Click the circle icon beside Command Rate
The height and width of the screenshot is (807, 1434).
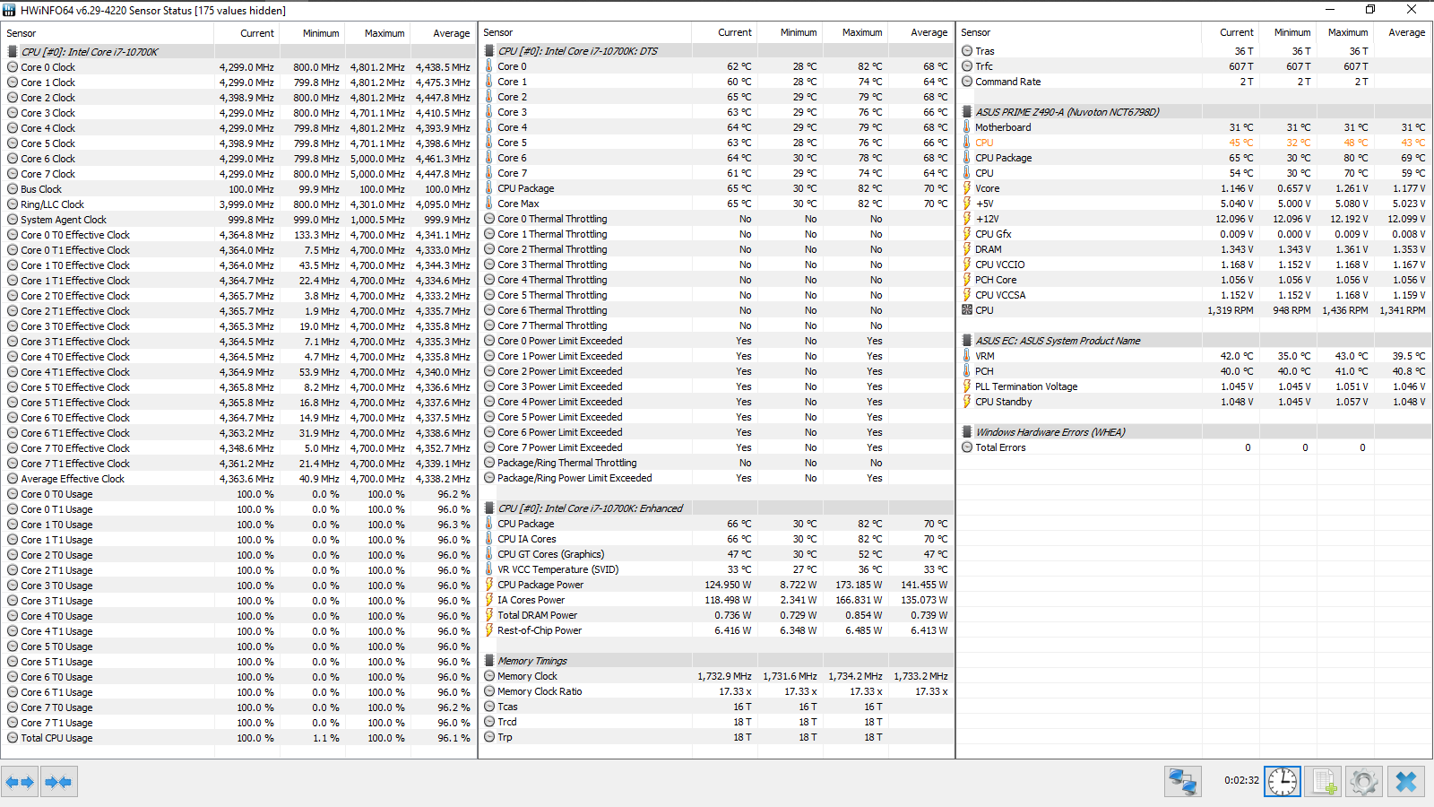coord(967,82)
